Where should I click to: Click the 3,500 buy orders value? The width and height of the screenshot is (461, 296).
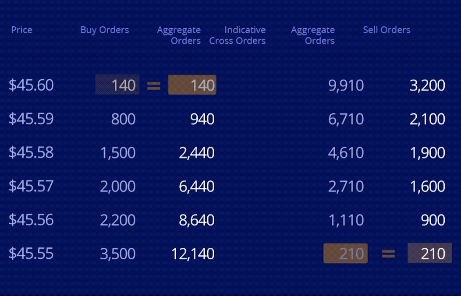coord(117,254)
